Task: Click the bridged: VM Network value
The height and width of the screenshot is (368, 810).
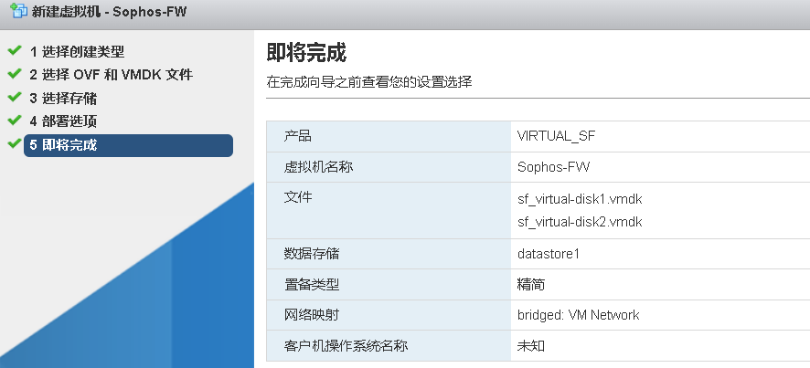Action: [x=578, y=315]
